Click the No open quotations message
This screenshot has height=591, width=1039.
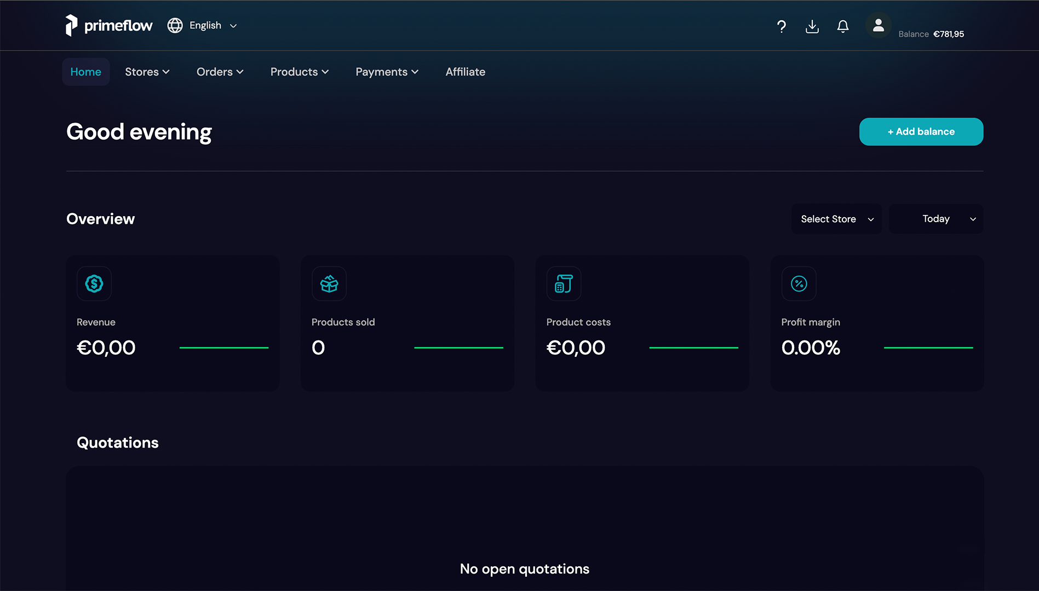pyautogui.click(x=525, y=569)
